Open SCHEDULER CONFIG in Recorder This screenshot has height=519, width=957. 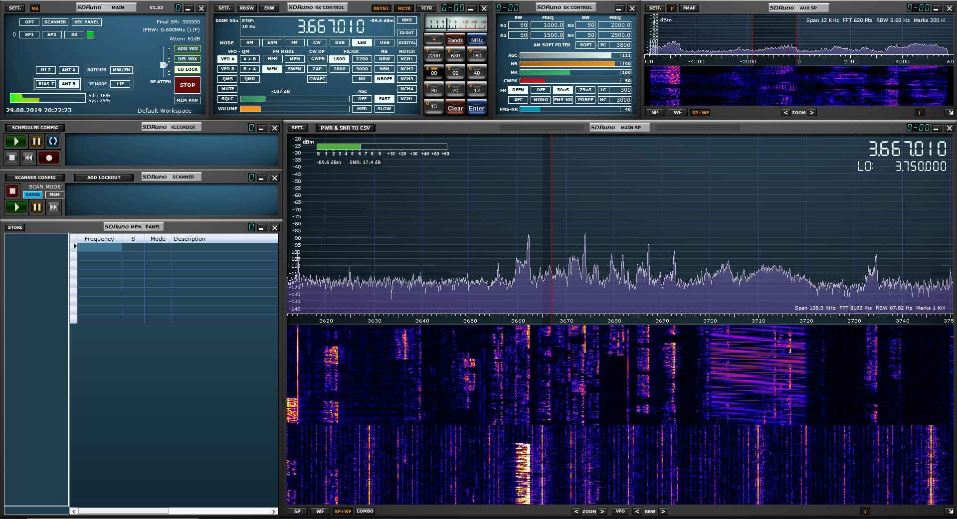pyautogui.click(x=35, y=128)
